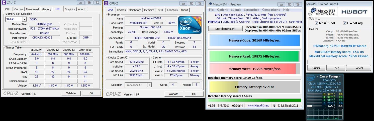The width and height of the screenshot is (374, 121).
Task: Click the green progress bar under latency score
Action: click(254, 100)
